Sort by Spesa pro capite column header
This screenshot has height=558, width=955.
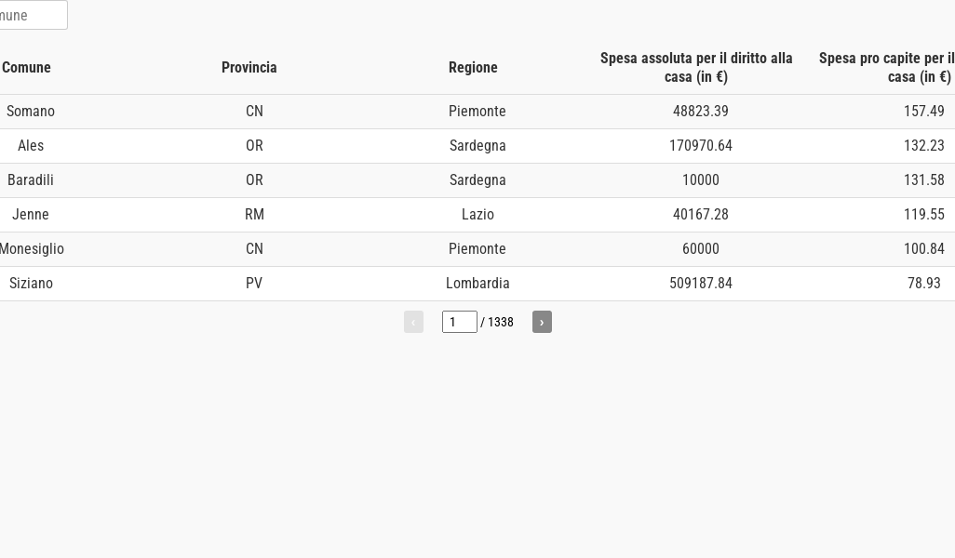click(886, 67)
